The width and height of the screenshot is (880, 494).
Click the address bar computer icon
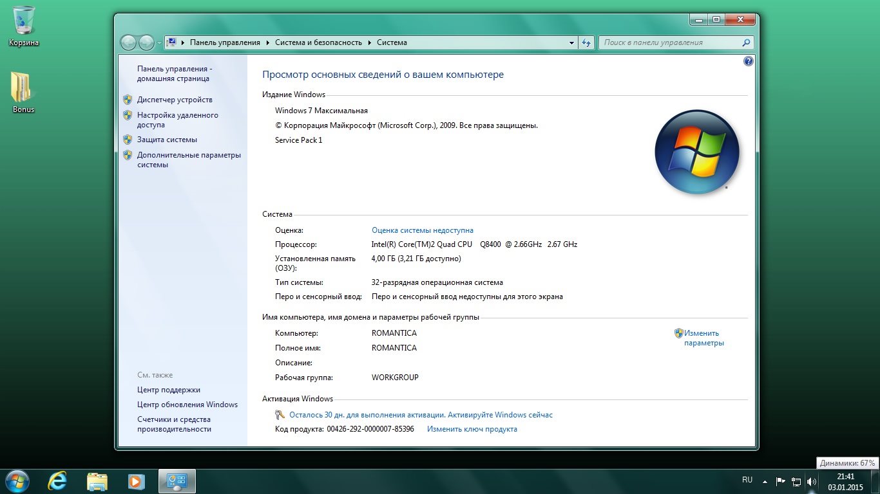(172, 42)
